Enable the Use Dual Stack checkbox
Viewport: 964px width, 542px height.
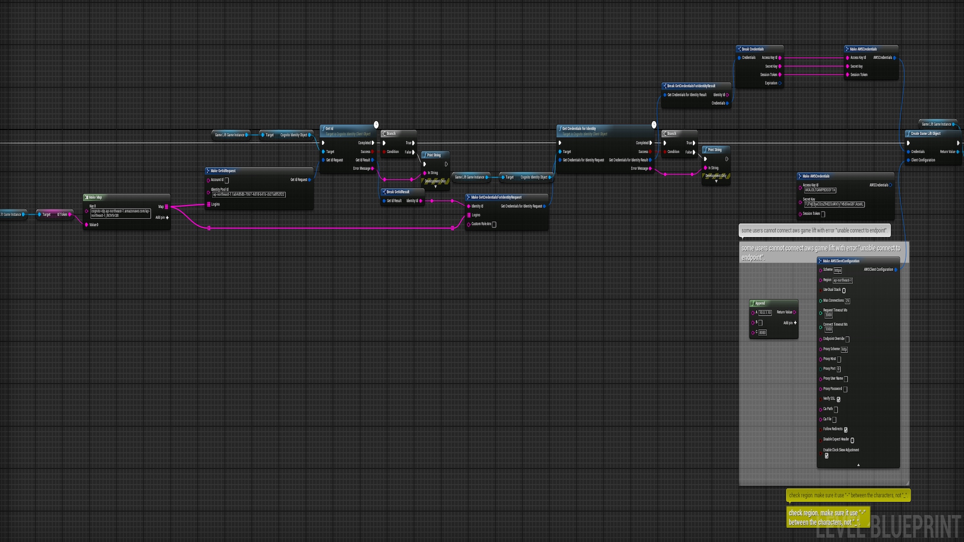click(844, 290)
